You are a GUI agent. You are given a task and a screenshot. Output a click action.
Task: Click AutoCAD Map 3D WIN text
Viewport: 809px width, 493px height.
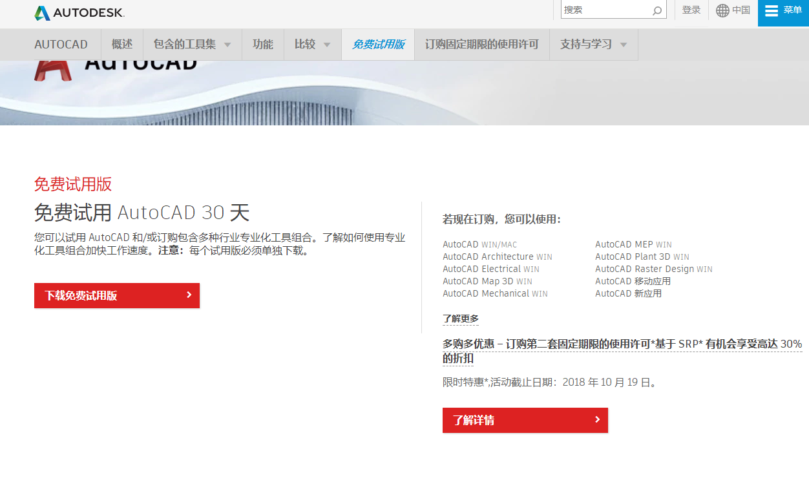(487, 281)
